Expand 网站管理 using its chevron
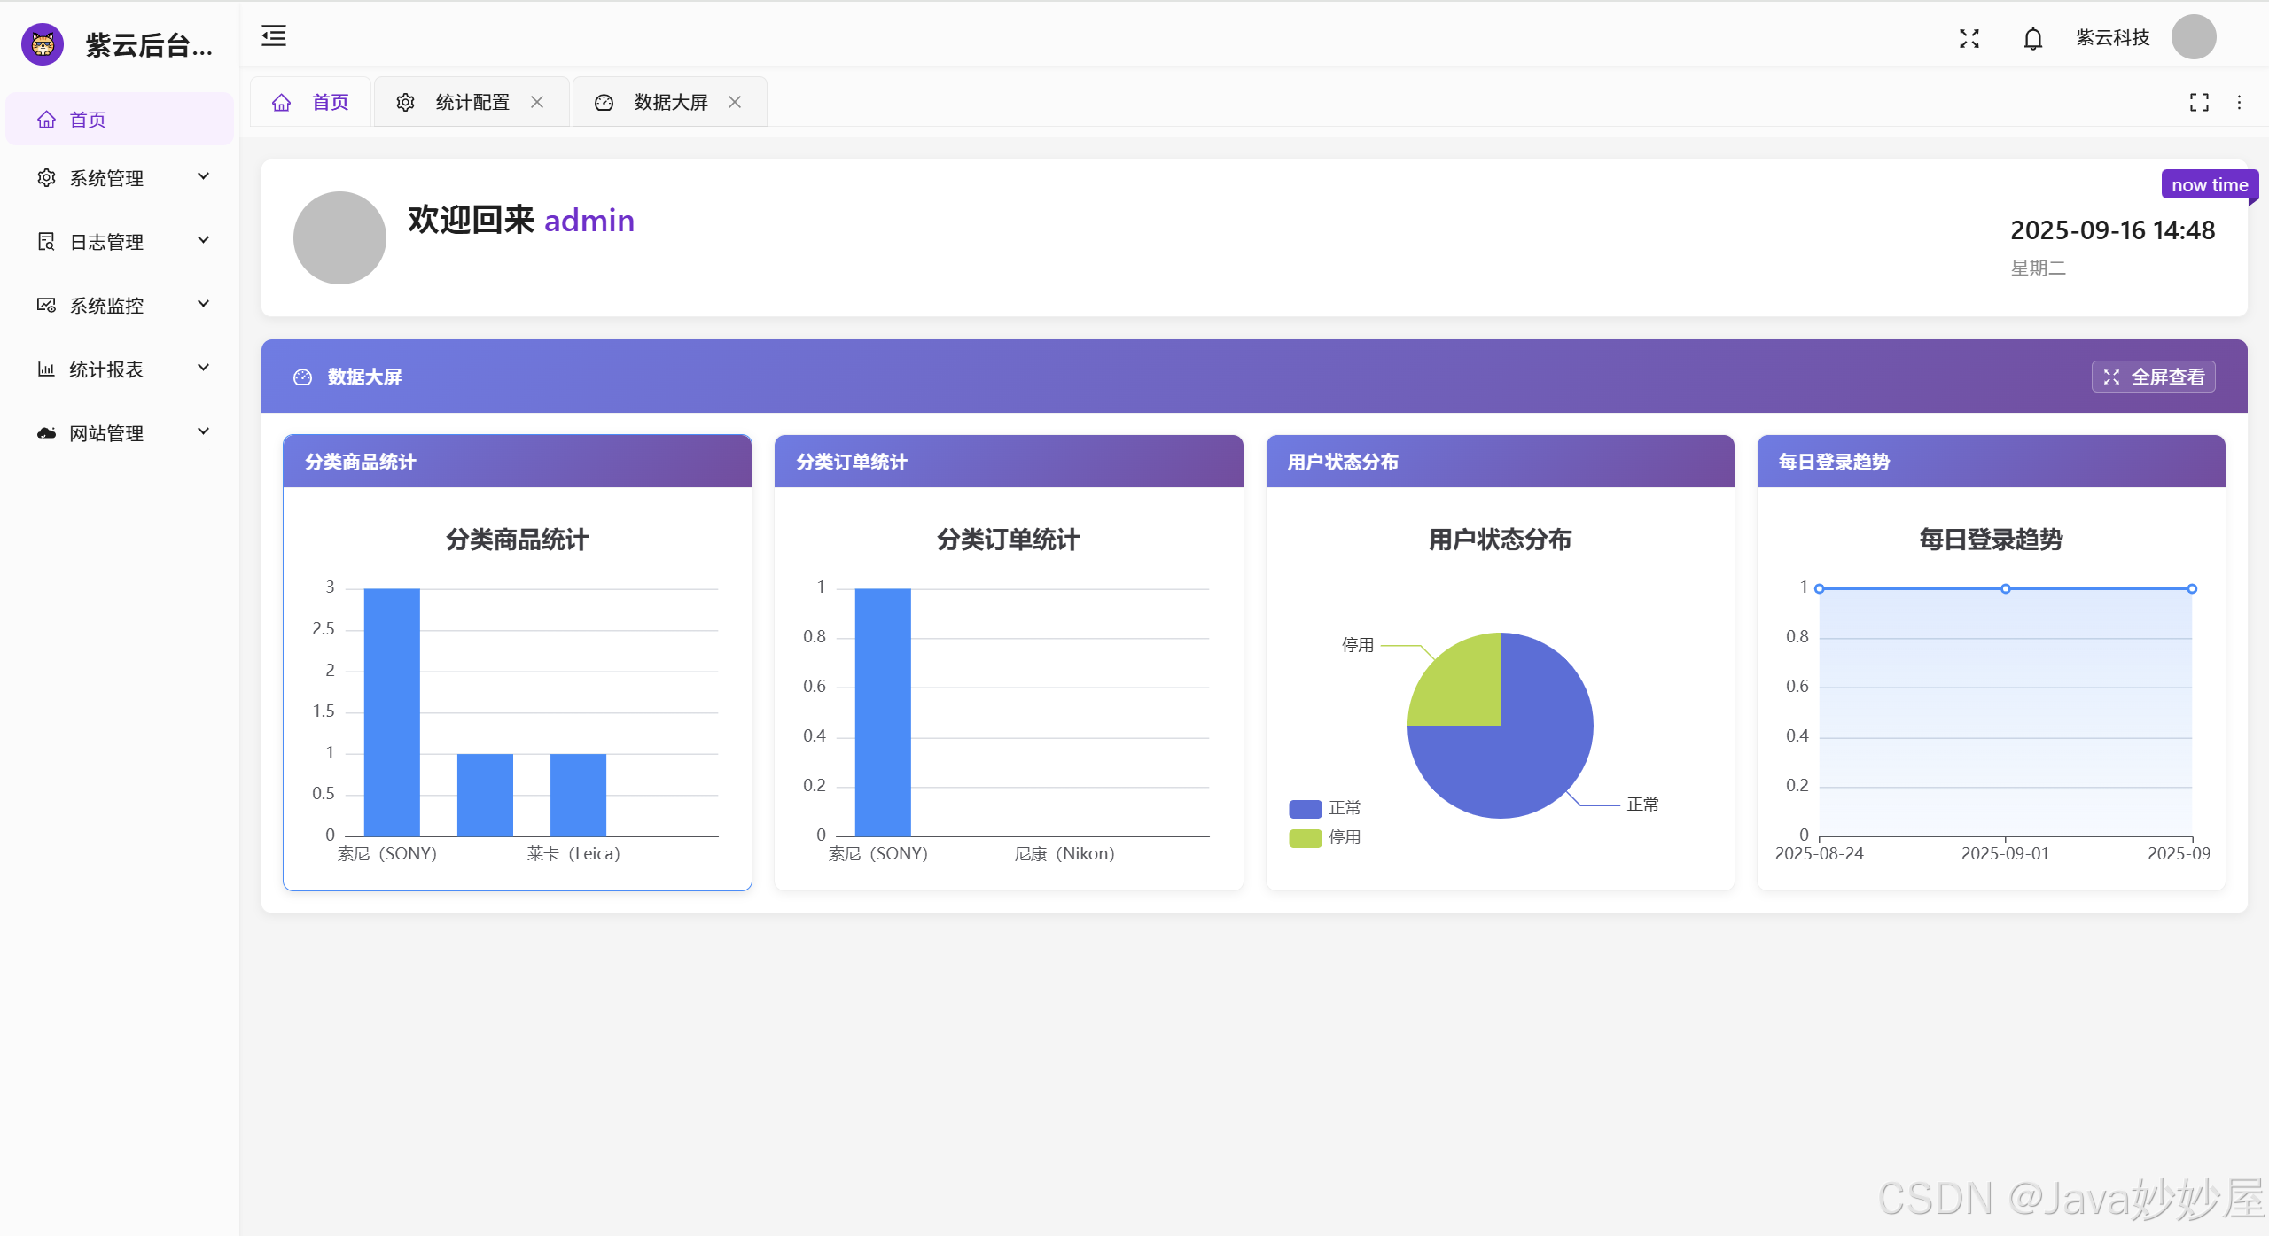The width and height of the screenshot is (2269, 1236). [x=203, y=431]
